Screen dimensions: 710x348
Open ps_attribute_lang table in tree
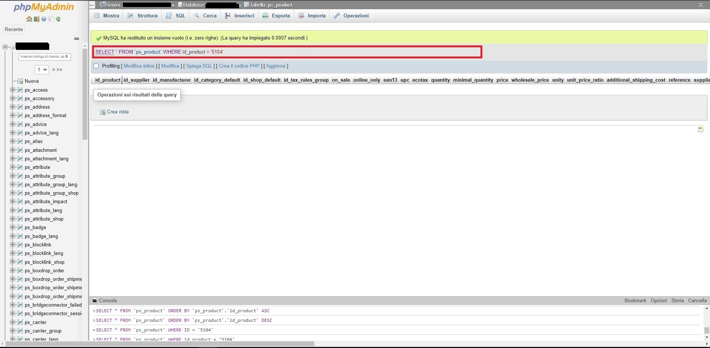coord(43,210)
